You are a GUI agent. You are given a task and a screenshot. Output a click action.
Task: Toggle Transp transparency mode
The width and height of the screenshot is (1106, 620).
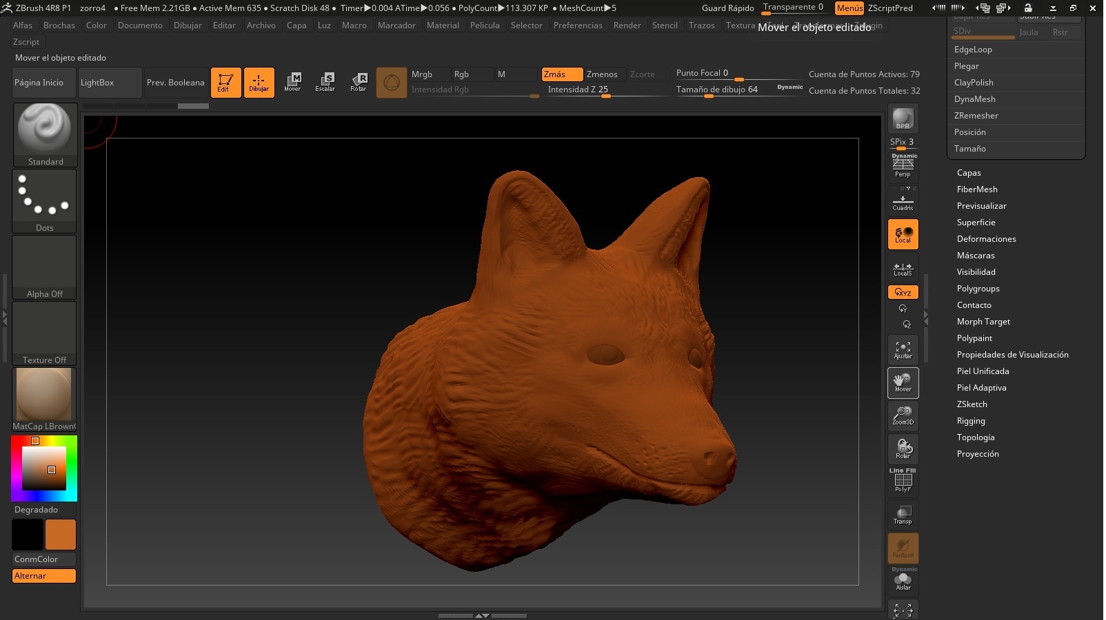(x=903, y=515)
